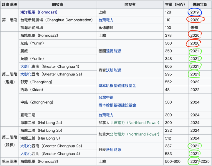The image size is (212, 166).
Task: Click 大彰化 link in Greater Changhua 1 row
Action: click(x=26, y=67)
